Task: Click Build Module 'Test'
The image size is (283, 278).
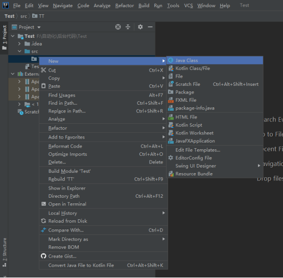Action: click(103, 171)
